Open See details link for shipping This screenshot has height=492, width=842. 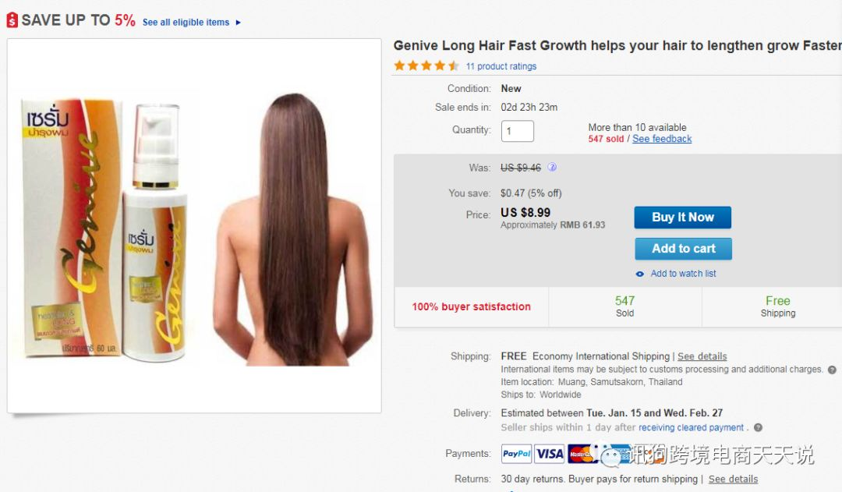[702, 356]
